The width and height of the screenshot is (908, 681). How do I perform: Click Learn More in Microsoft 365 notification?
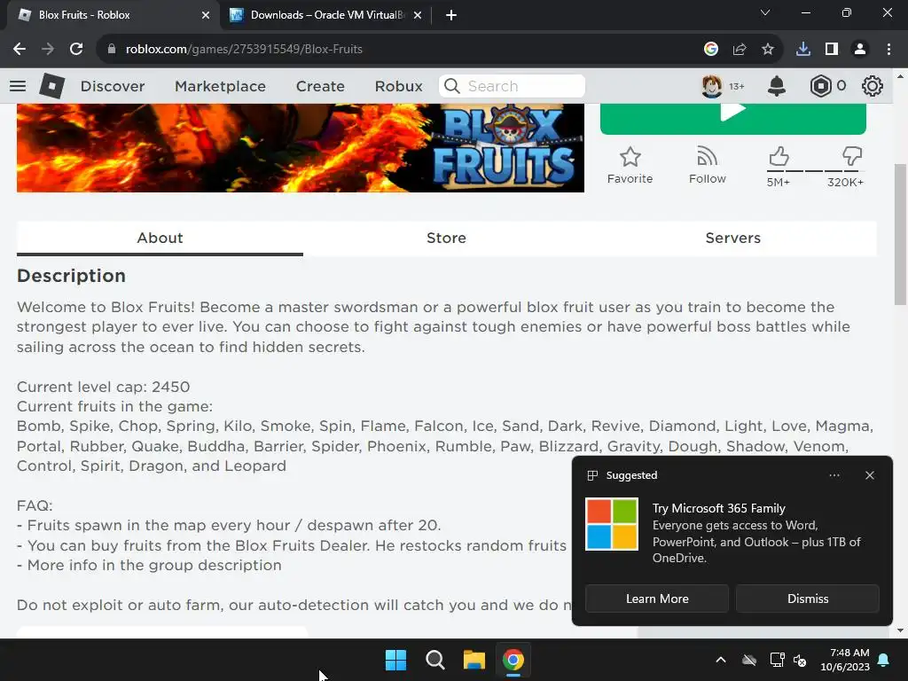[657, 599]
